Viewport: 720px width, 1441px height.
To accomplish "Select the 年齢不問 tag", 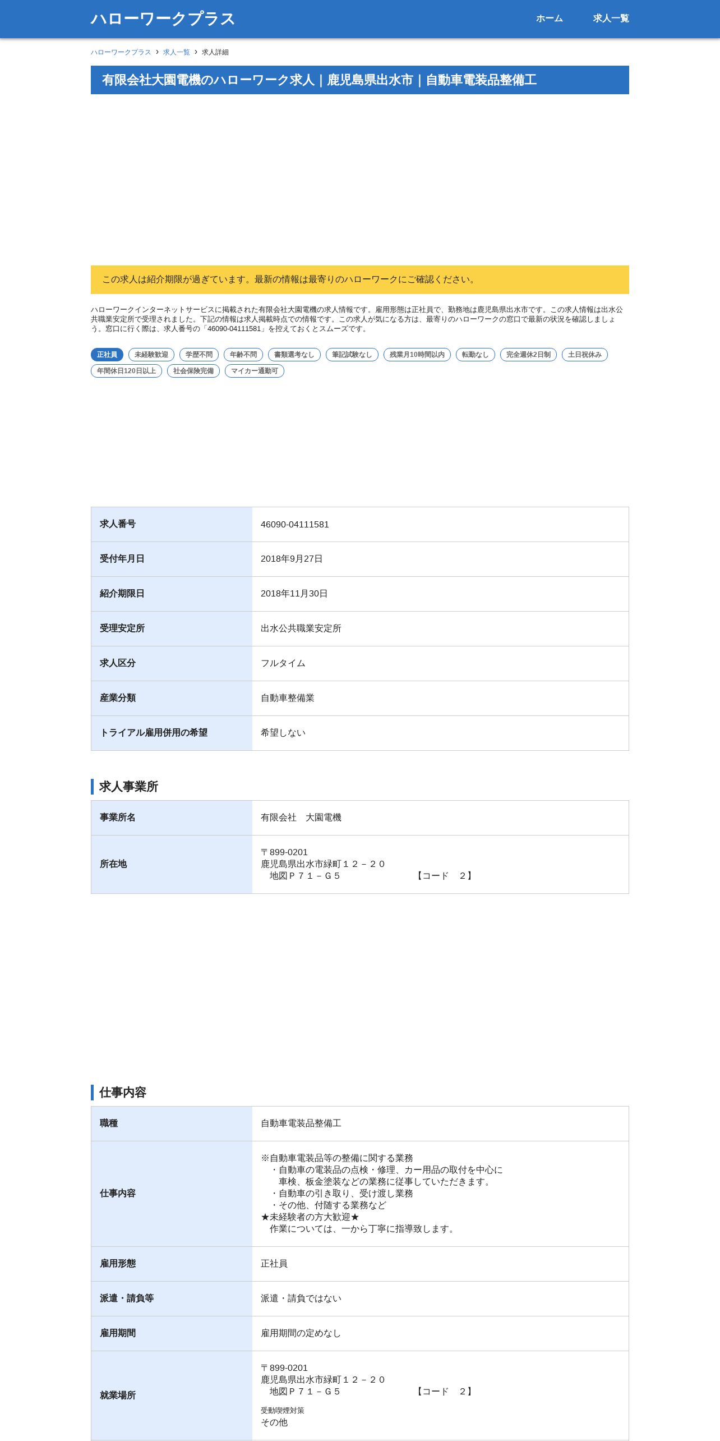I will click(x=243, y=355).
